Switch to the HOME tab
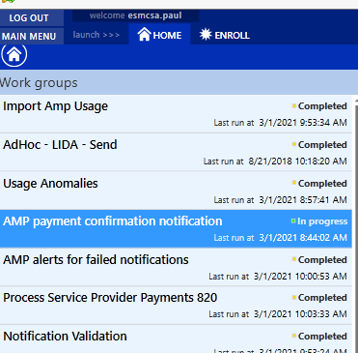 click(x=159, y=35)
